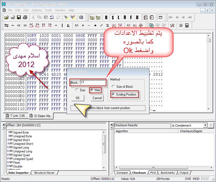
Task: Select the S short data type icon
Action: 113,17
